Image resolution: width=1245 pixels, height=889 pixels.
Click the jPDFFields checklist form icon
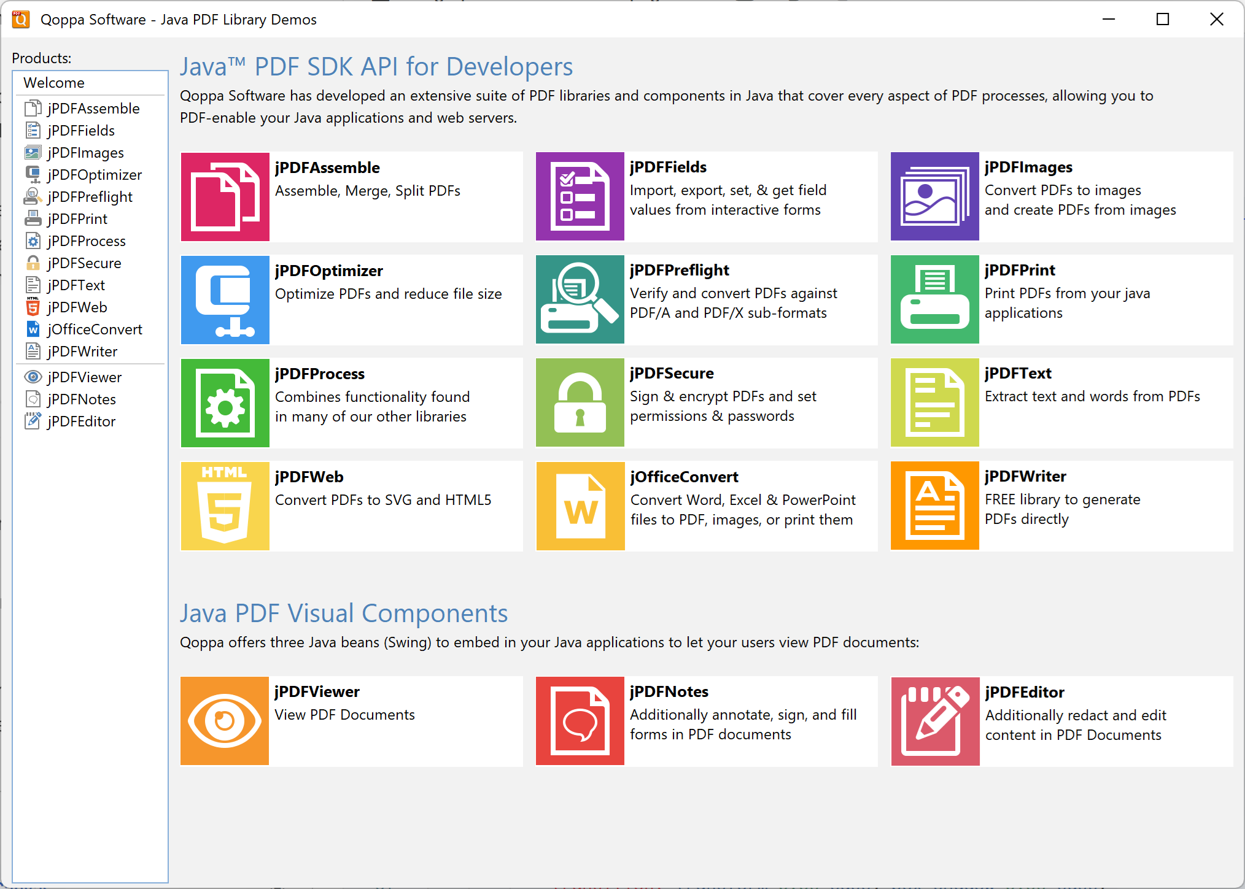[x=580, y=196]
